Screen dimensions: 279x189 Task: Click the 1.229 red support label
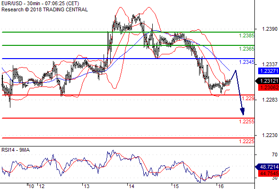click(248, 98)
